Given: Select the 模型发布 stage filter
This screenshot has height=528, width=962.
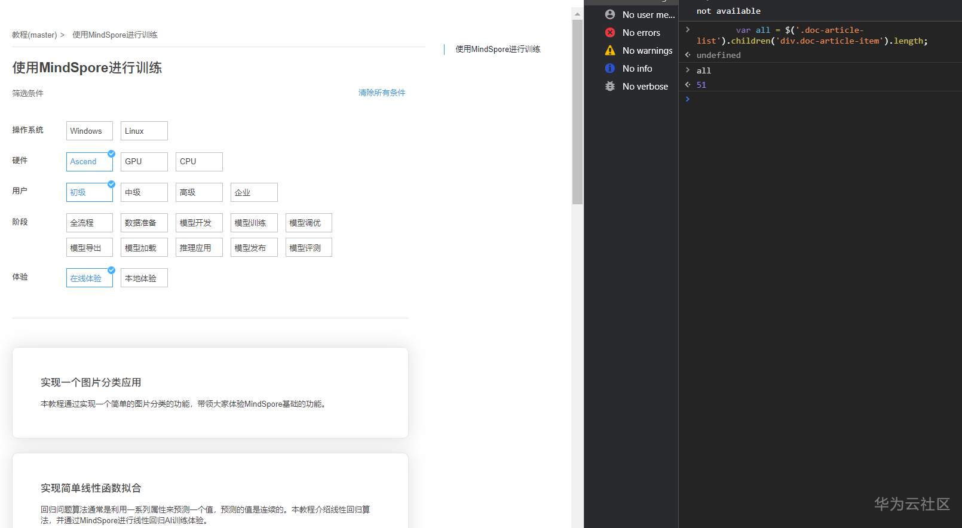Looking at the screenshot, I should coord(254,247).
